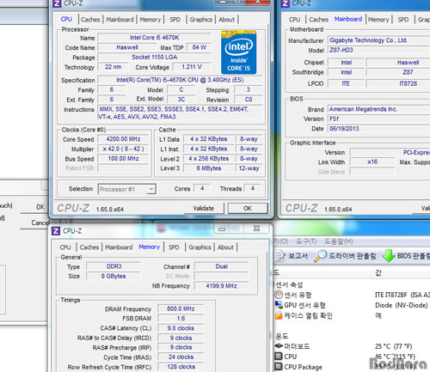This screenshot has width=430, height=372.
Task: Open Graphics tab in bottom Memory window
Action: pos(200,247)
